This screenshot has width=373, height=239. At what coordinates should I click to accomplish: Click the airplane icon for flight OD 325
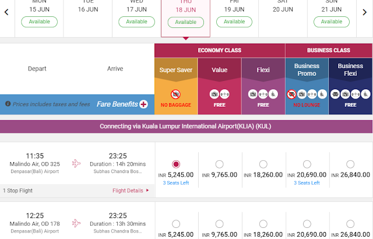click(x=76, y=163)
